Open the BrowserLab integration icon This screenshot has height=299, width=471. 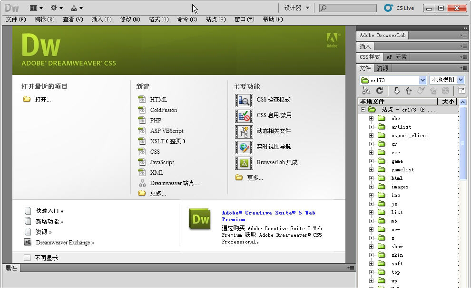(x=244, y=163)
